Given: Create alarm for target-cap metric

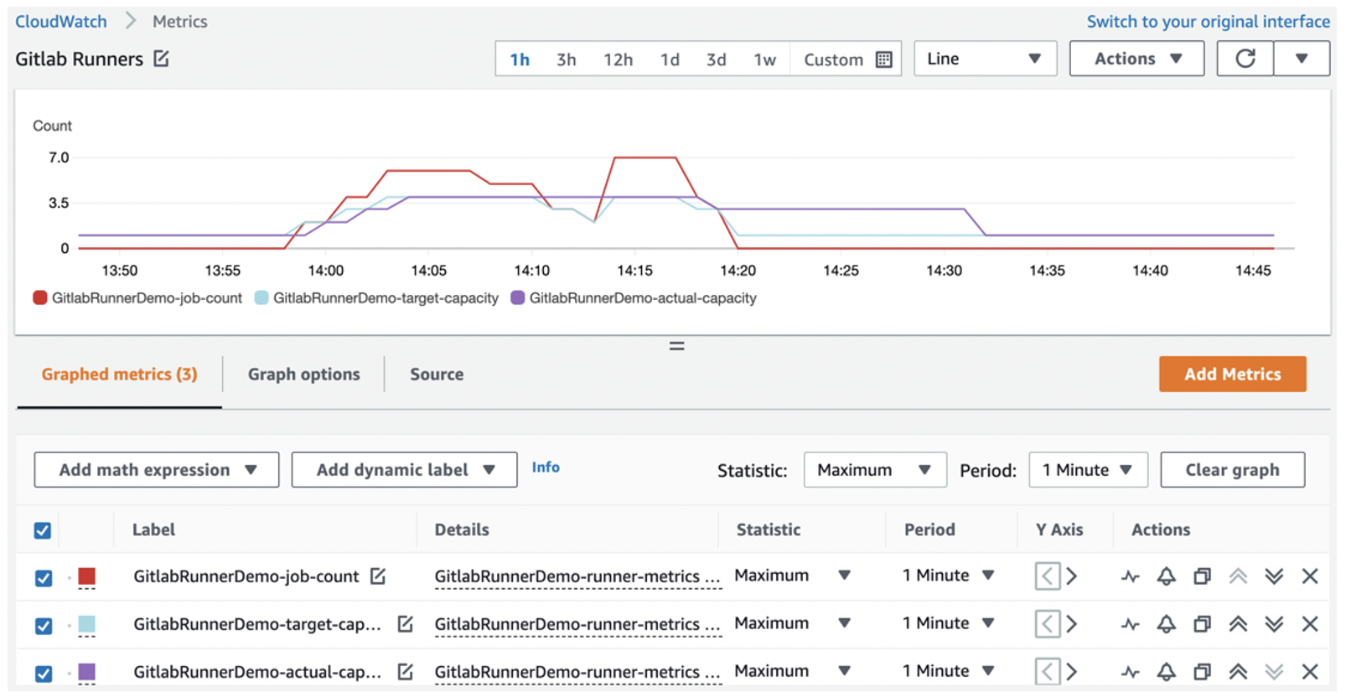Looking at the screenshot, I should [1166, 624].
